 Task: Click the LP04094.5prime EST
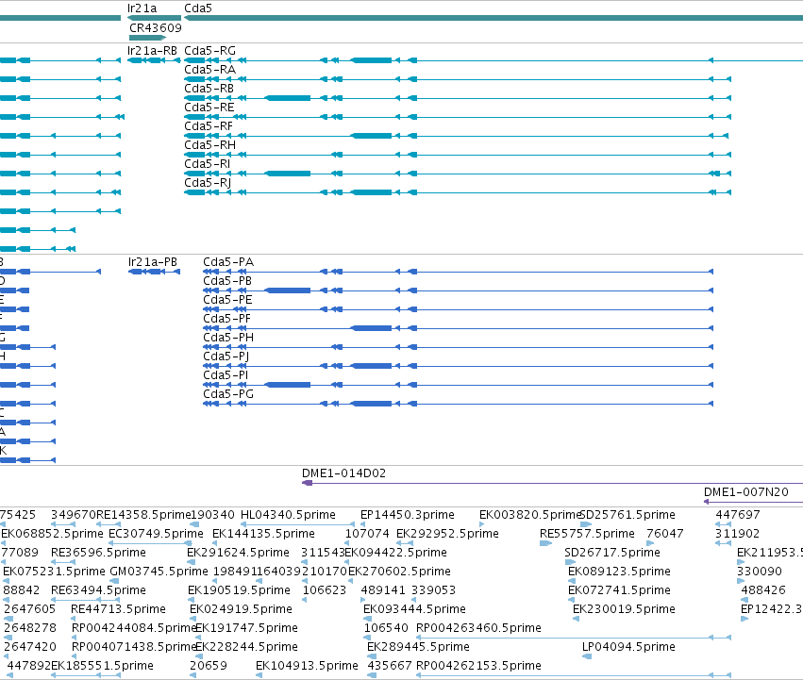587,656
